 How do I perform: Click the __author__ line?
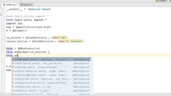point(29,9)
